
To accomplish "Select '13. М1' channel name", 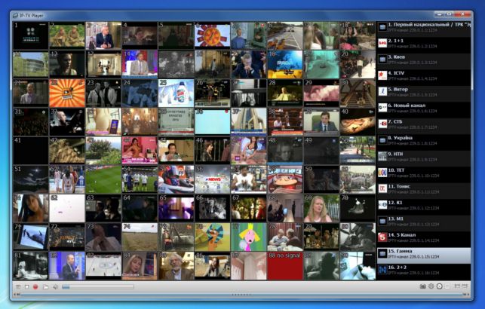I will (395, 219).
